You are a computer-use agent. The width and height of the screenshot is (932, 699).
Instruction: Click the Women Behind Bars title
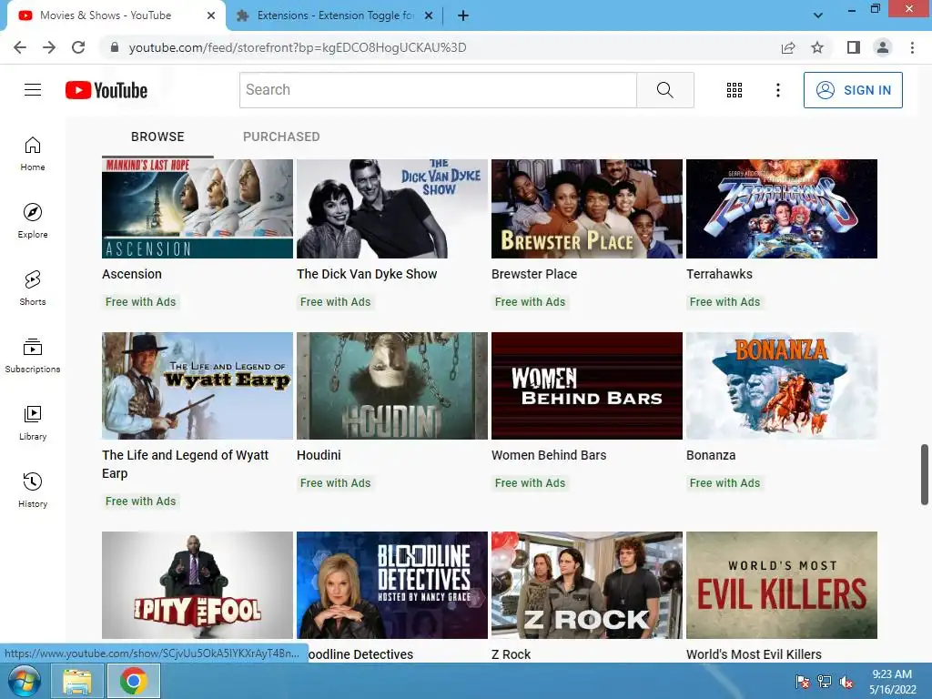[x=549, y=455]
